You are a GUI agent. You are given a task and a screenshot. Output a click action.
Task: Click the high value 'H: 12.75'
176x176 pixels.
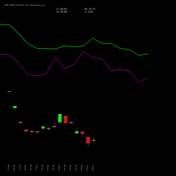tap(90, 9)
